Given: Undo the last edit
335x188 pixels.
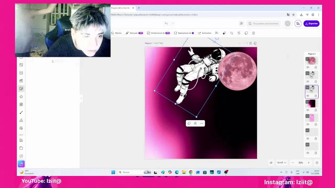Looking at the screenshot, I should click(x=166, y=23).
